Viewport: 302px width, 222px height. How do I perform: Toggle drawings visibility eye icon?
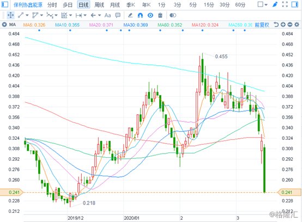[150, 15]
